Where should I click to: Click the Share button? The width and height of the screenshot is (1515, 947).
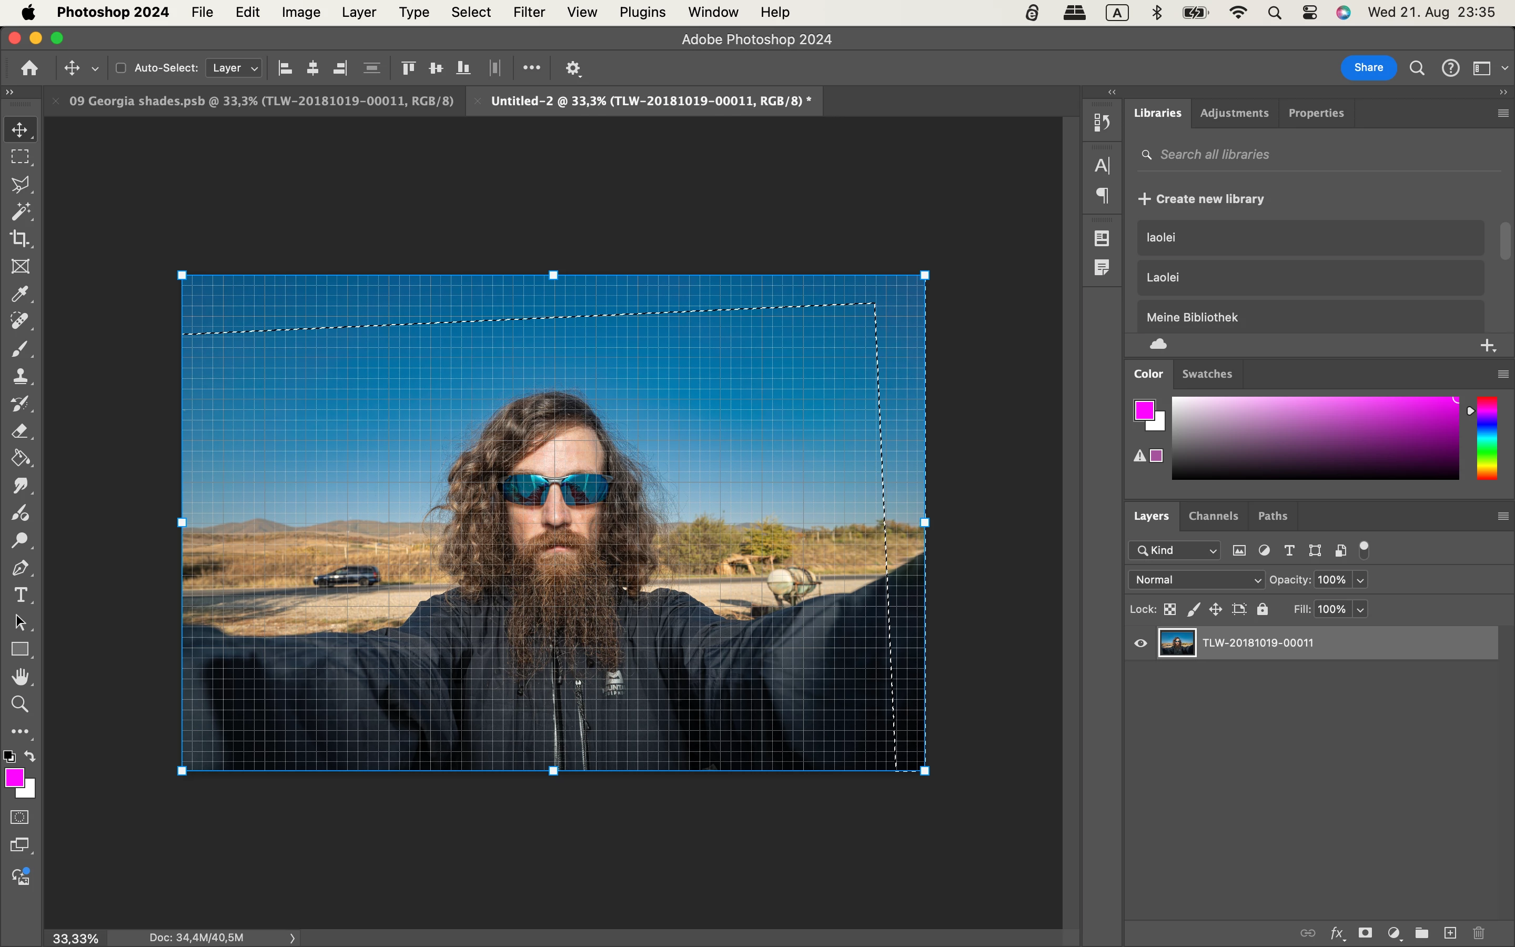pos(1368,68)
